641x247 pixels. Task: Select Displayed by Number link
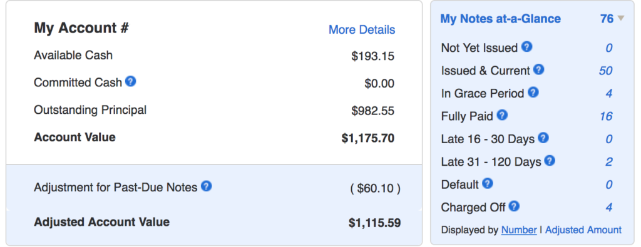click(x=519, y=230)
